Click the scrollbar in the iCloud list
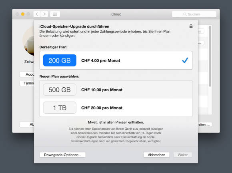The width and height of the screenshot is (232, 173). 210,56
